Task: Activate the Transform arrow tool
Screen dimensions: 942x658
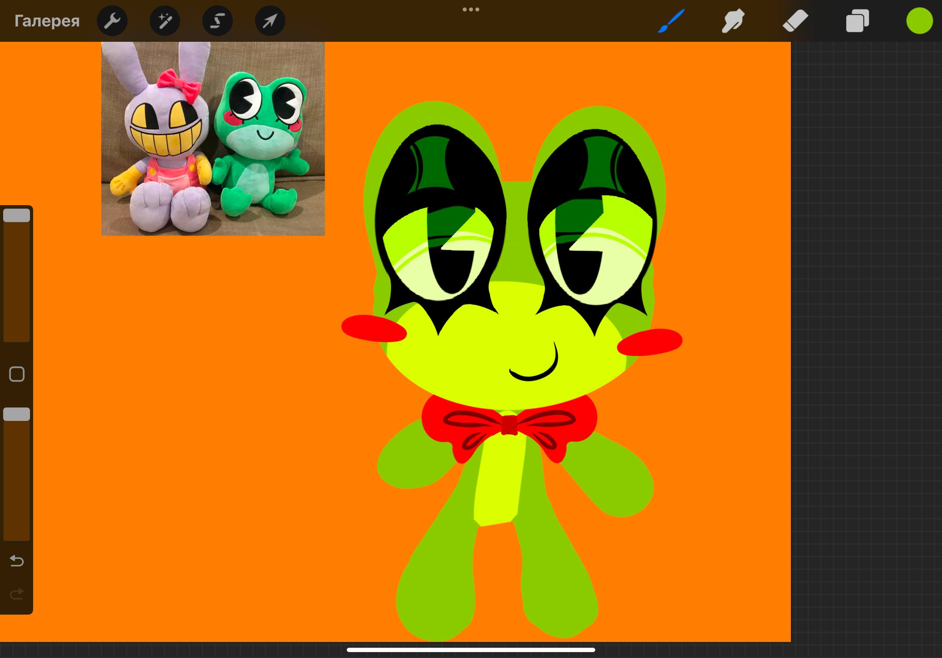Action: tap(270, 21)
